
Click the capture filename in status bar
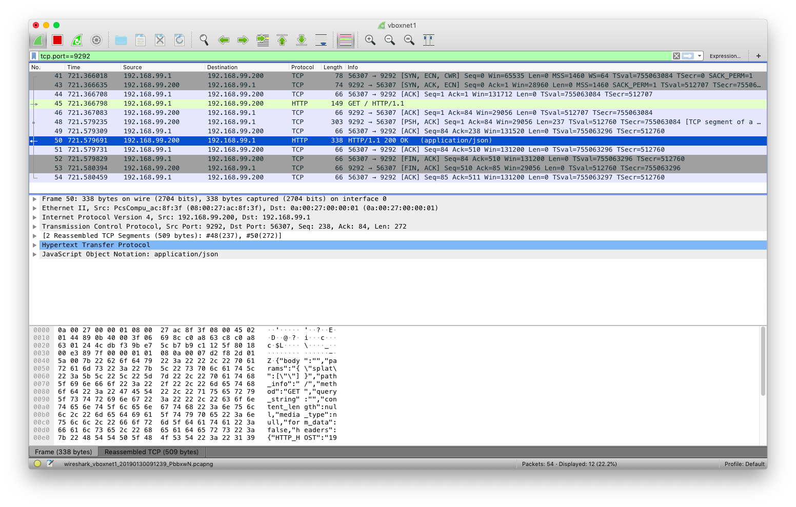pos(138,464)
